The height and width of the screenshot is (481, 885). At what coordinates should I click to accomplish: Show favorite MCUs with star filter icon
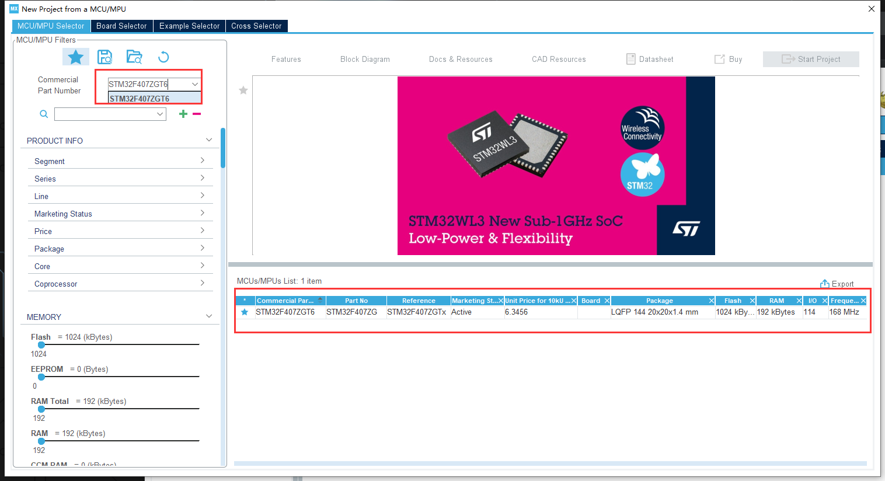click(75, 57)
